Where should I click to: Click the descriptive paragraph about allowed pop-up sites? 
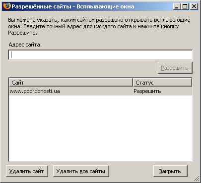[99, 26]
